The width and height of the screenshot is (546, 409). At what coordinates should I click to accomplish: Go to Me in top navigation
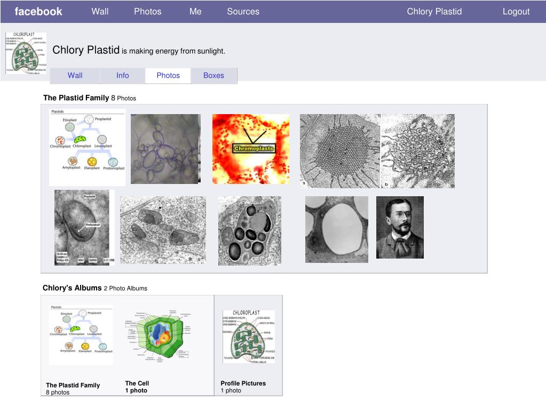(x=195, y=12)
